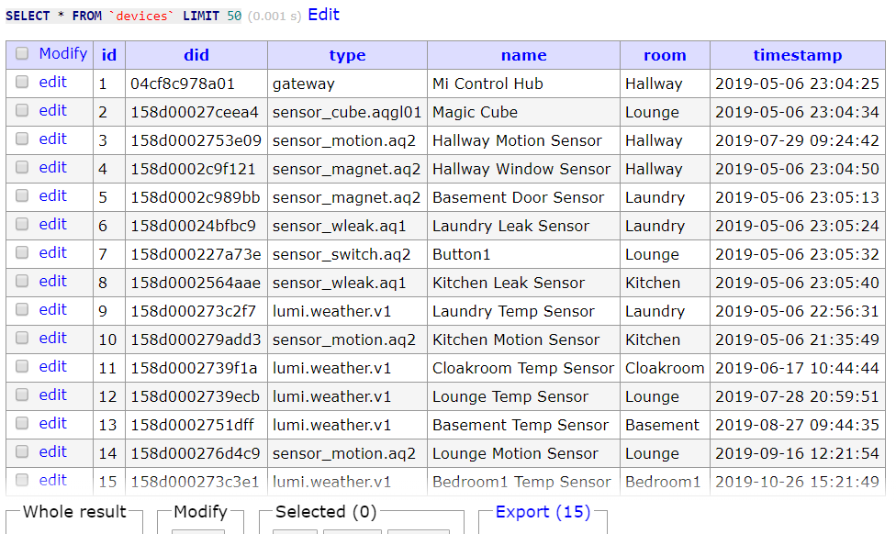Edit the Kitchen Leak Sensor record
The image size is (896, 534).
point(52,282)
